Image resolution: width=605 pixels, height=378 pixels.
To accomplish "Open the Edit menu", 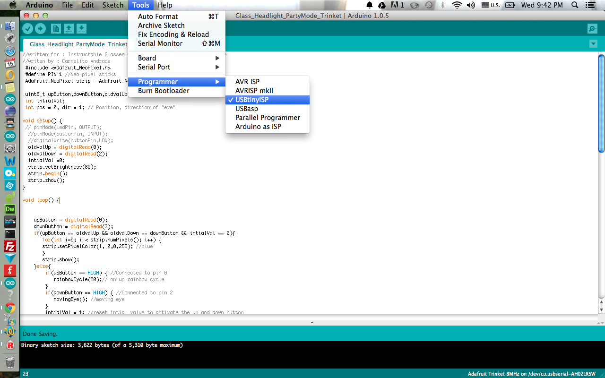I will 87,5.
